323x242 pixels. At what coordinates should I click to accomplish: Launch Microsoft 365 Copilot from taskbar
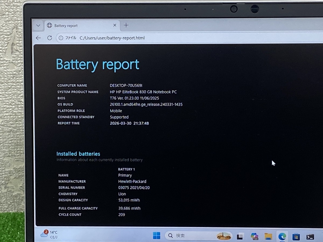(x=254, y=236)
